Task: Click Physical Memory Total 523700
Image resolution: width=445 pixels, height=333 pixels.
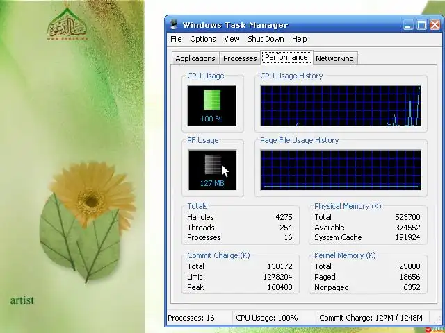Action: point(407,217)
